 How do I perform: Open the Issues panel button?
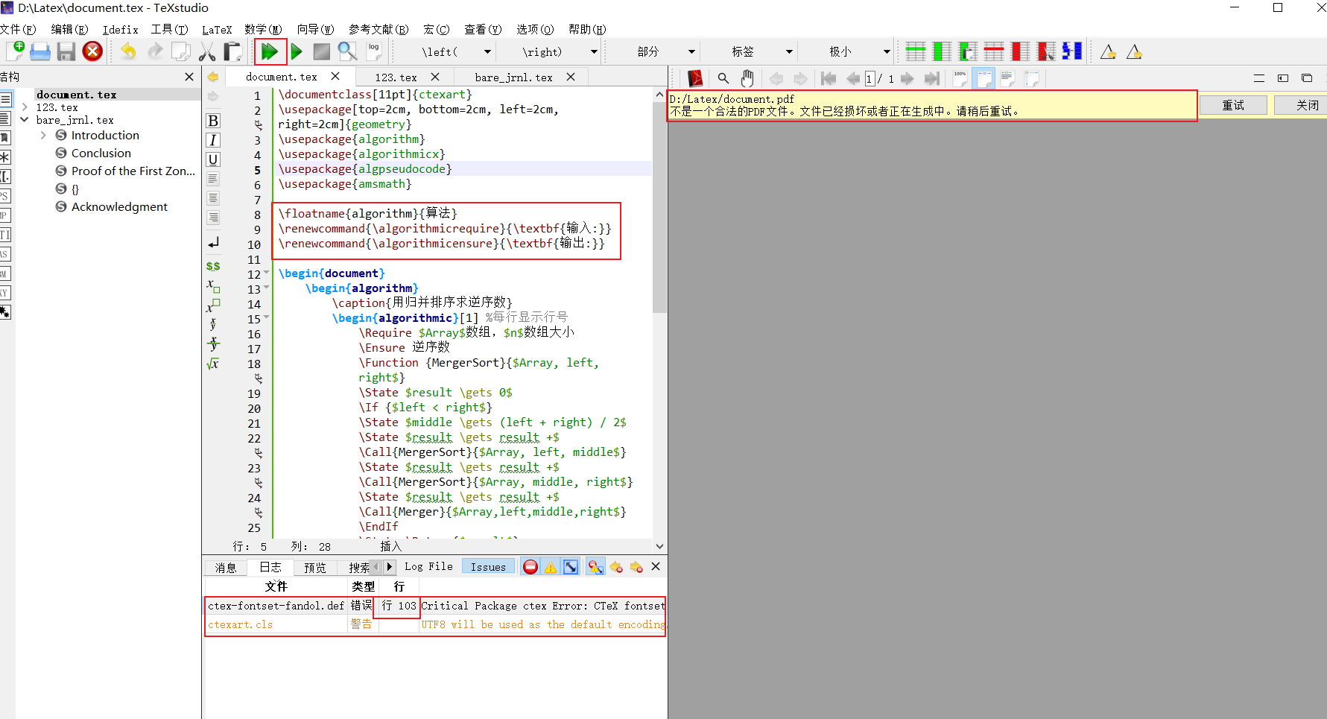point(487,566)
